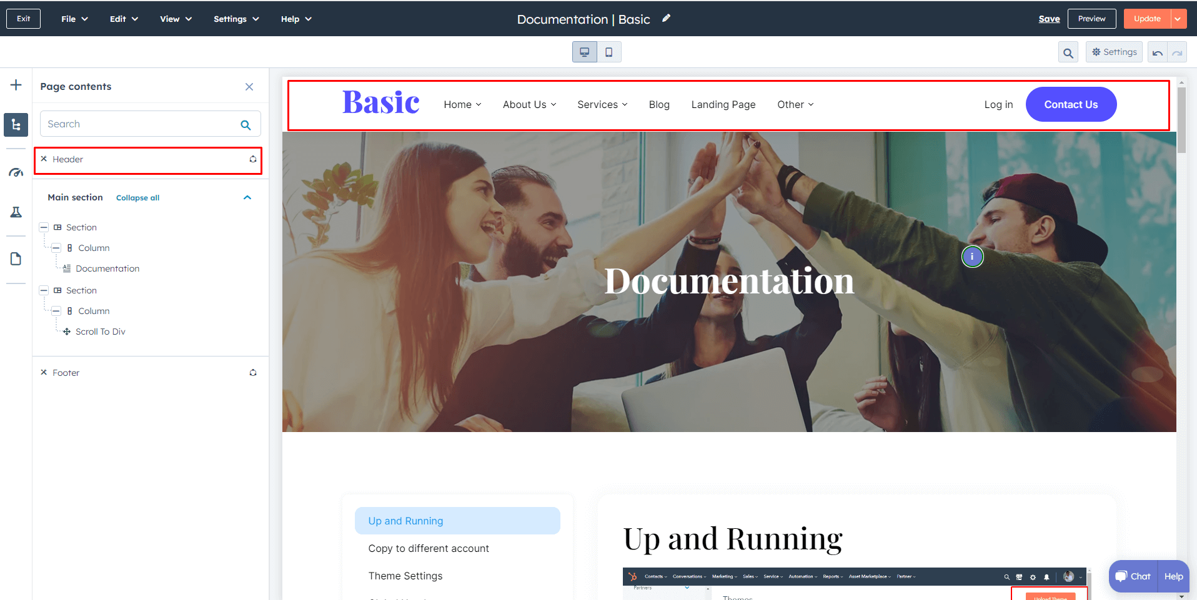
Task: Switch to mobile preview mode
Action: (x=608, y=52)
